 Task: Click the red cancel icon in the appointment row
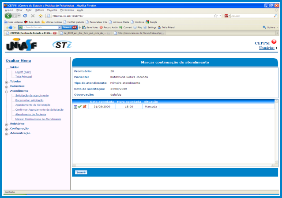pyautogui.click(x=85, y=107)
